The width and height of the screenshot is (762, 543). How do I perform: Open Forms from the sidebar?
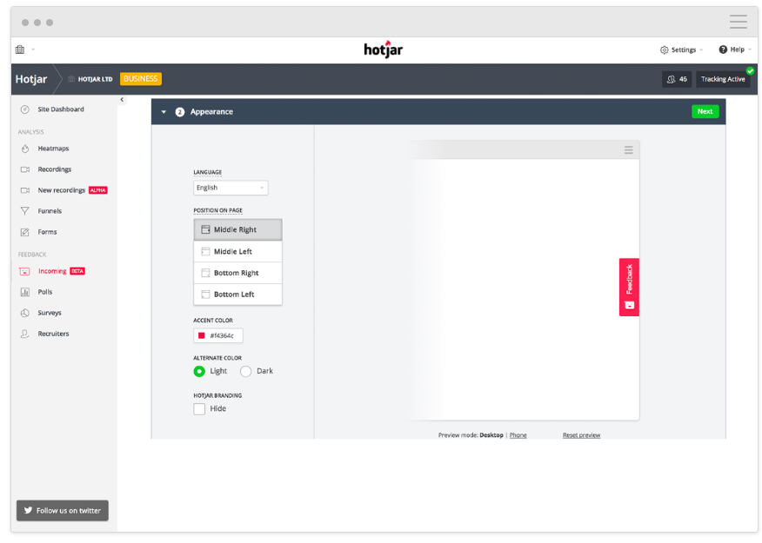click(47, 232)
